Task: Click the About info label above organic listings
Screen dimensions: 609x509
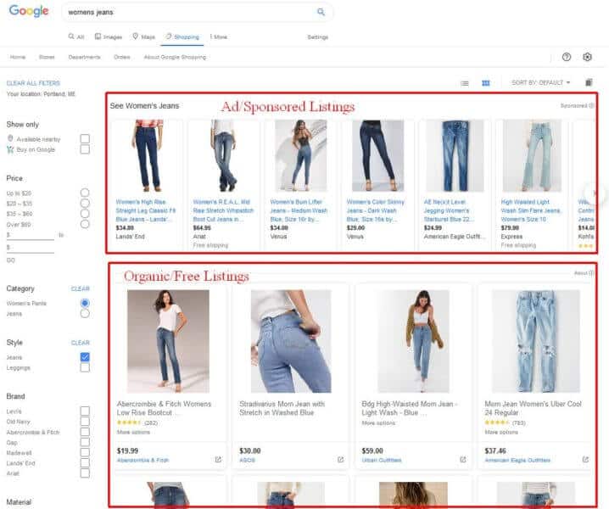Action: click(x=584, y=273)
